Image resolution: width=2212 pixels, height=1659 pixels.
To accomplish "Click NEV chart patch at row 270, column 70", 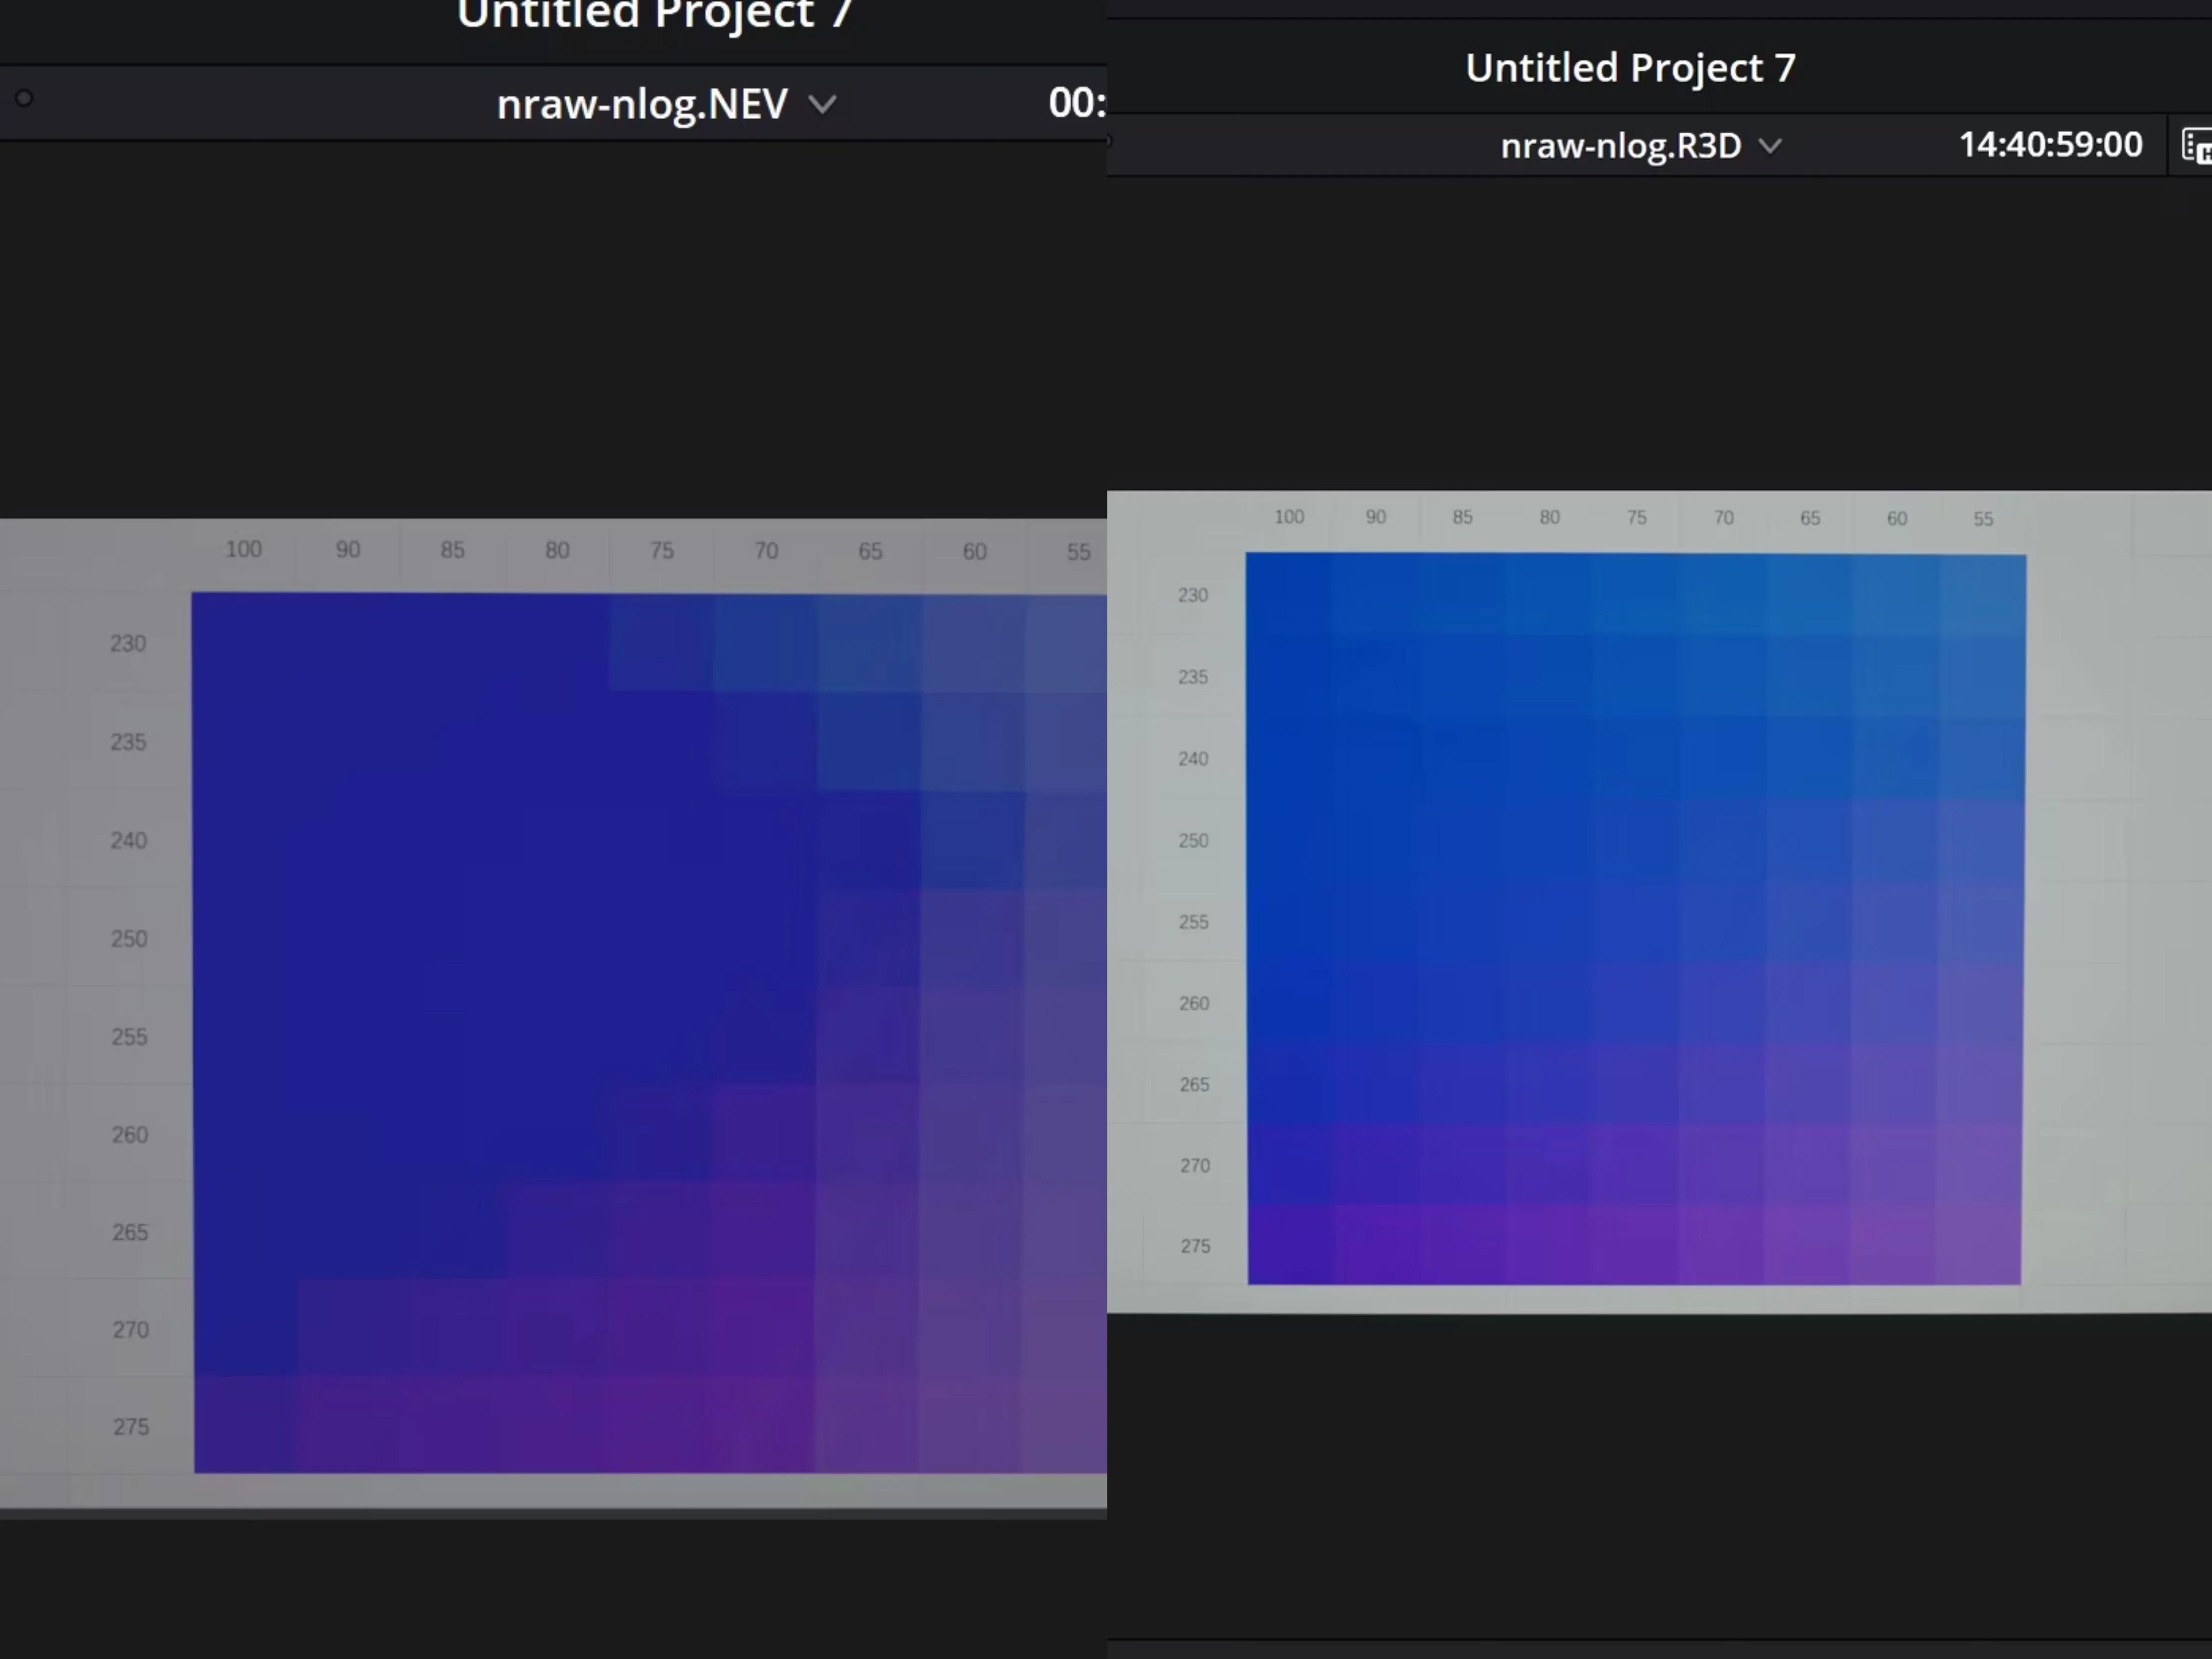I will click(765, 1328).
